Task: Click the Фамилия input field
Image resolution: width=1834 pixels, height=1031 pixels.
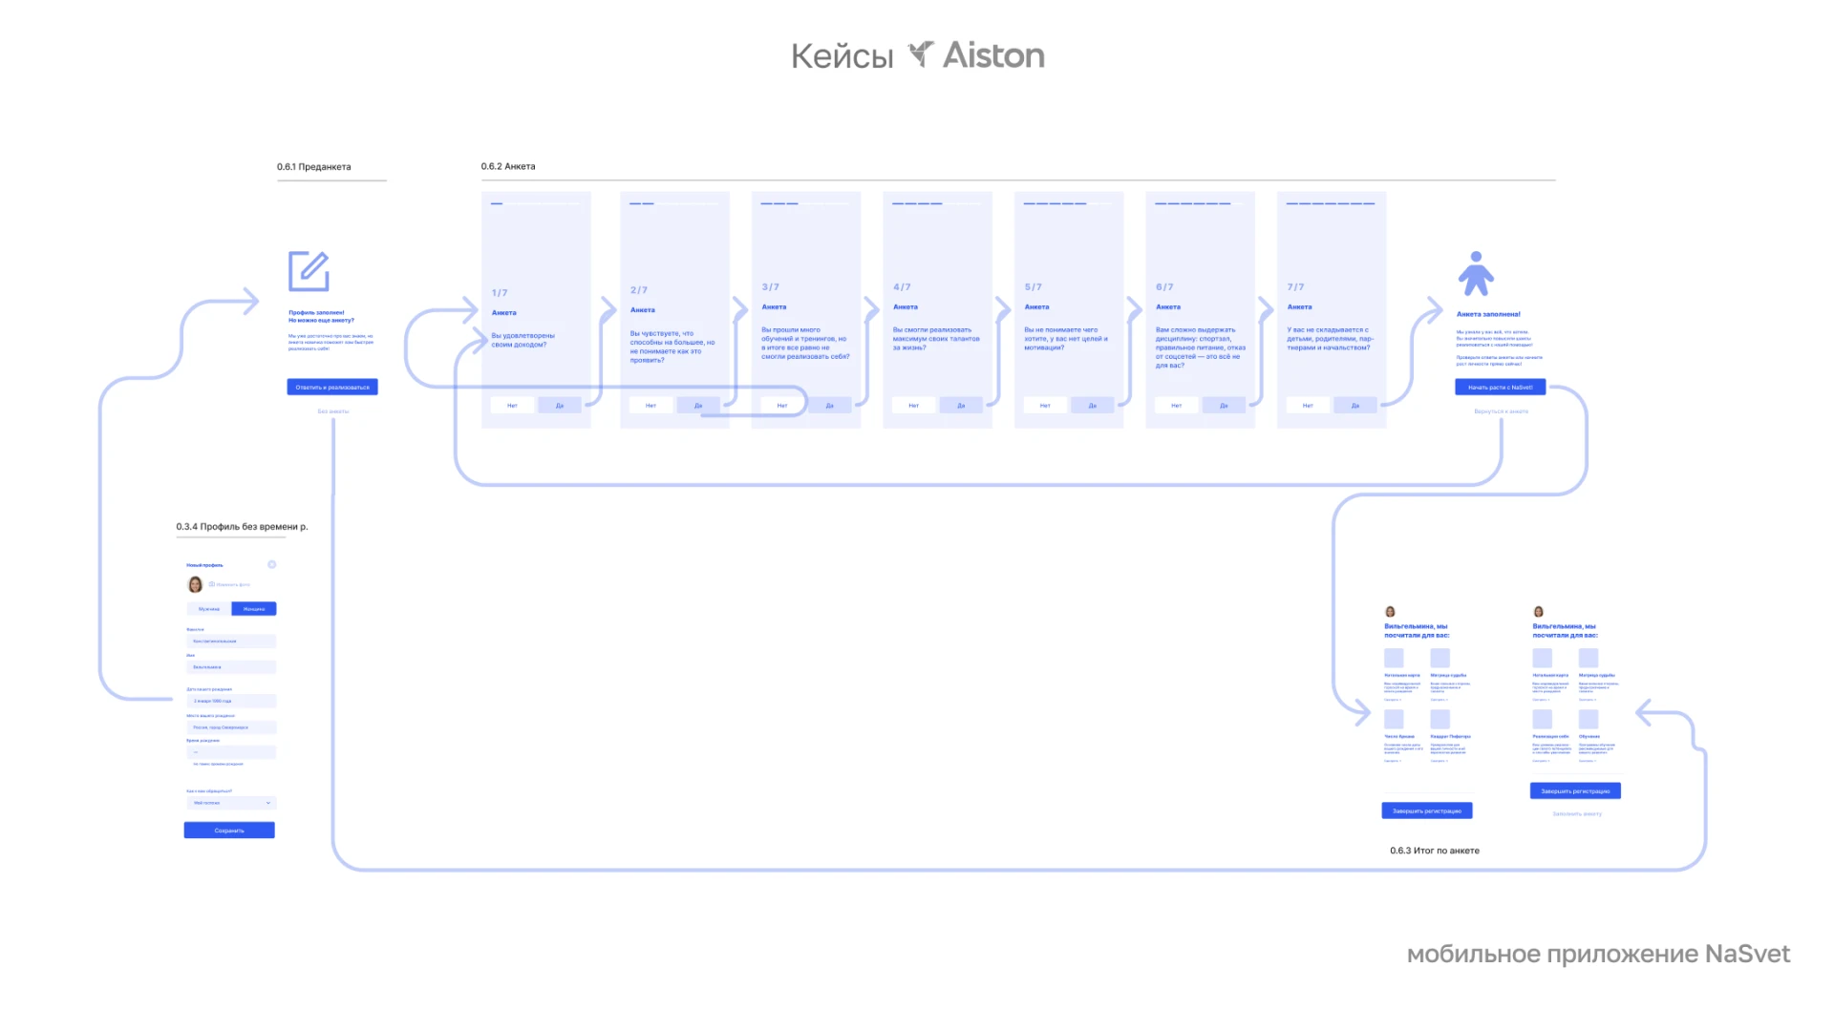Action: (231, 642)
